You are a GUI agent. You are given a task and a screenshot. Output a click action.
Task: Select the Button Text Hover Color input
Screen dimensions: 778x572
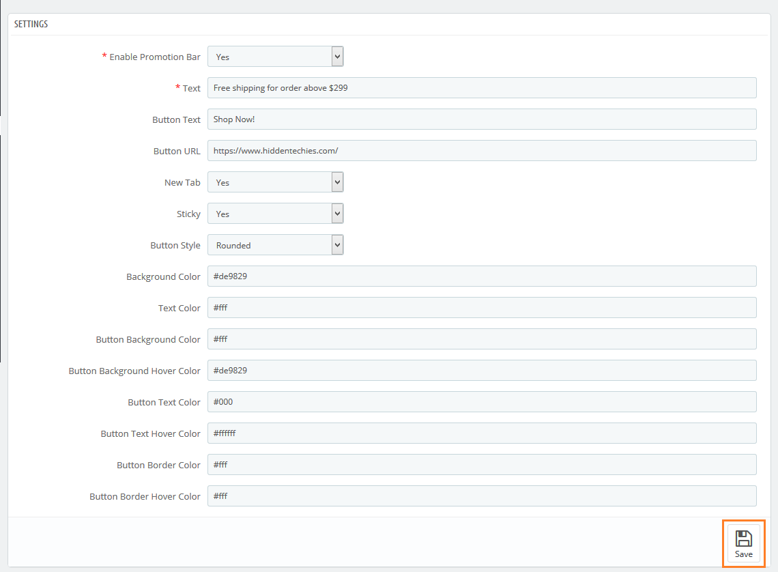[x=482, y=433]
